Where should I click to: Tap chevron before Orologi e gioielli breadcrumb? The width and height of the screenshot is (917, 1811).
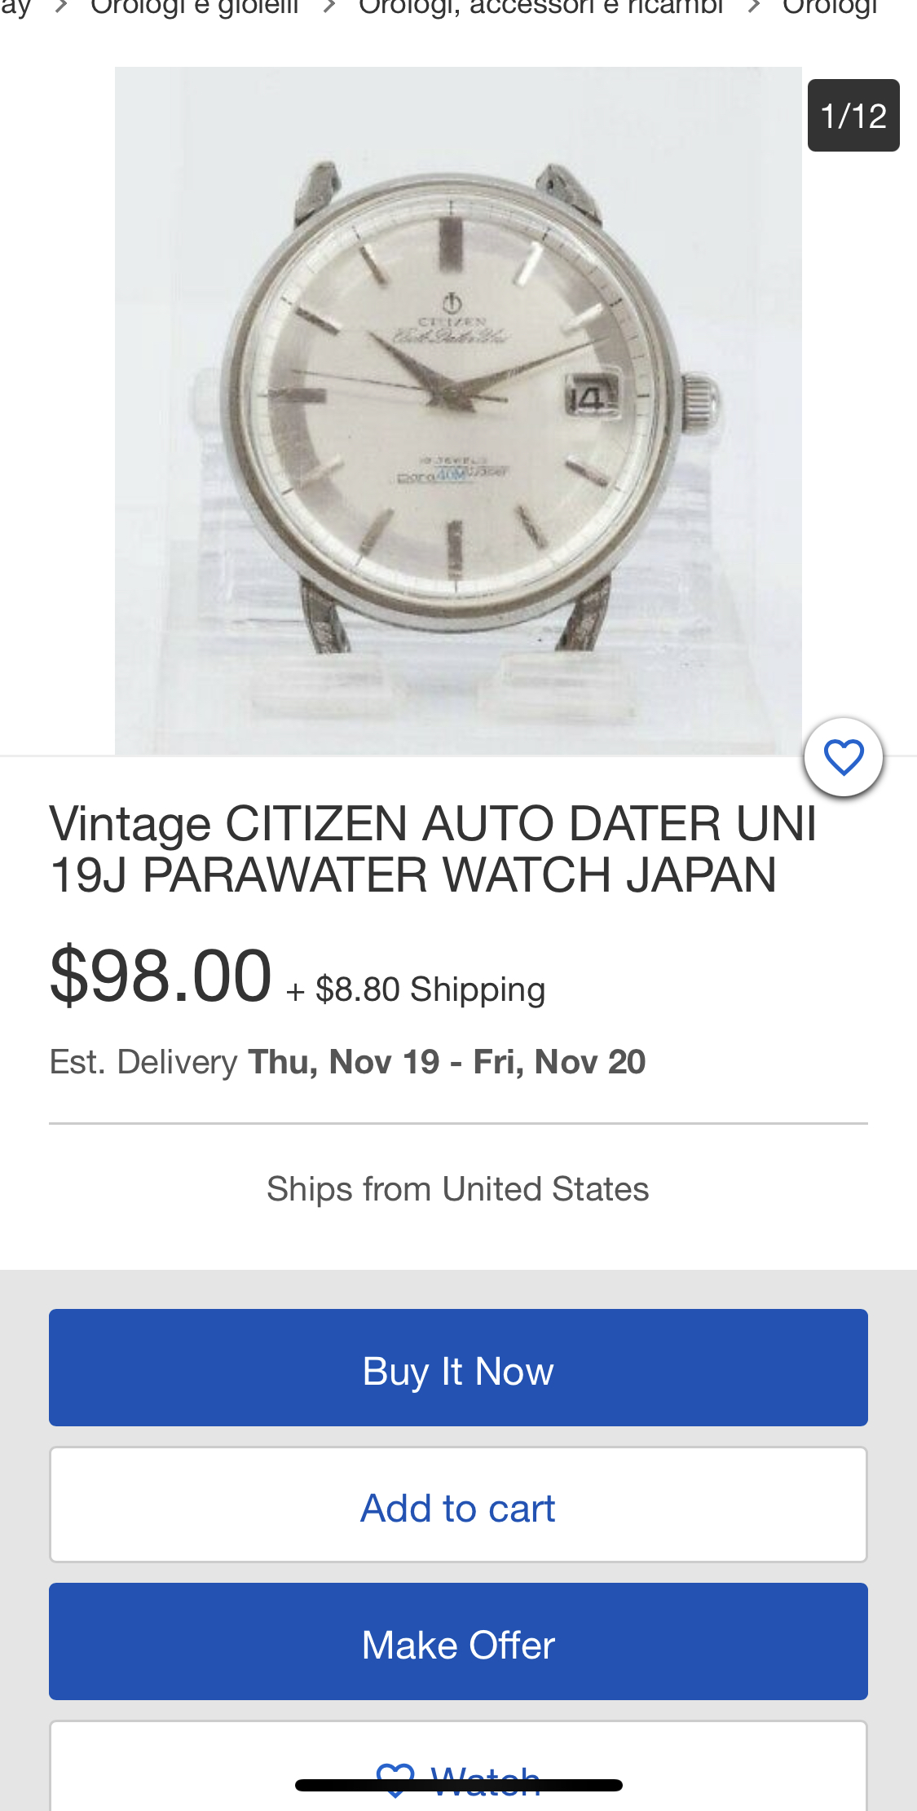click(60, 7)
